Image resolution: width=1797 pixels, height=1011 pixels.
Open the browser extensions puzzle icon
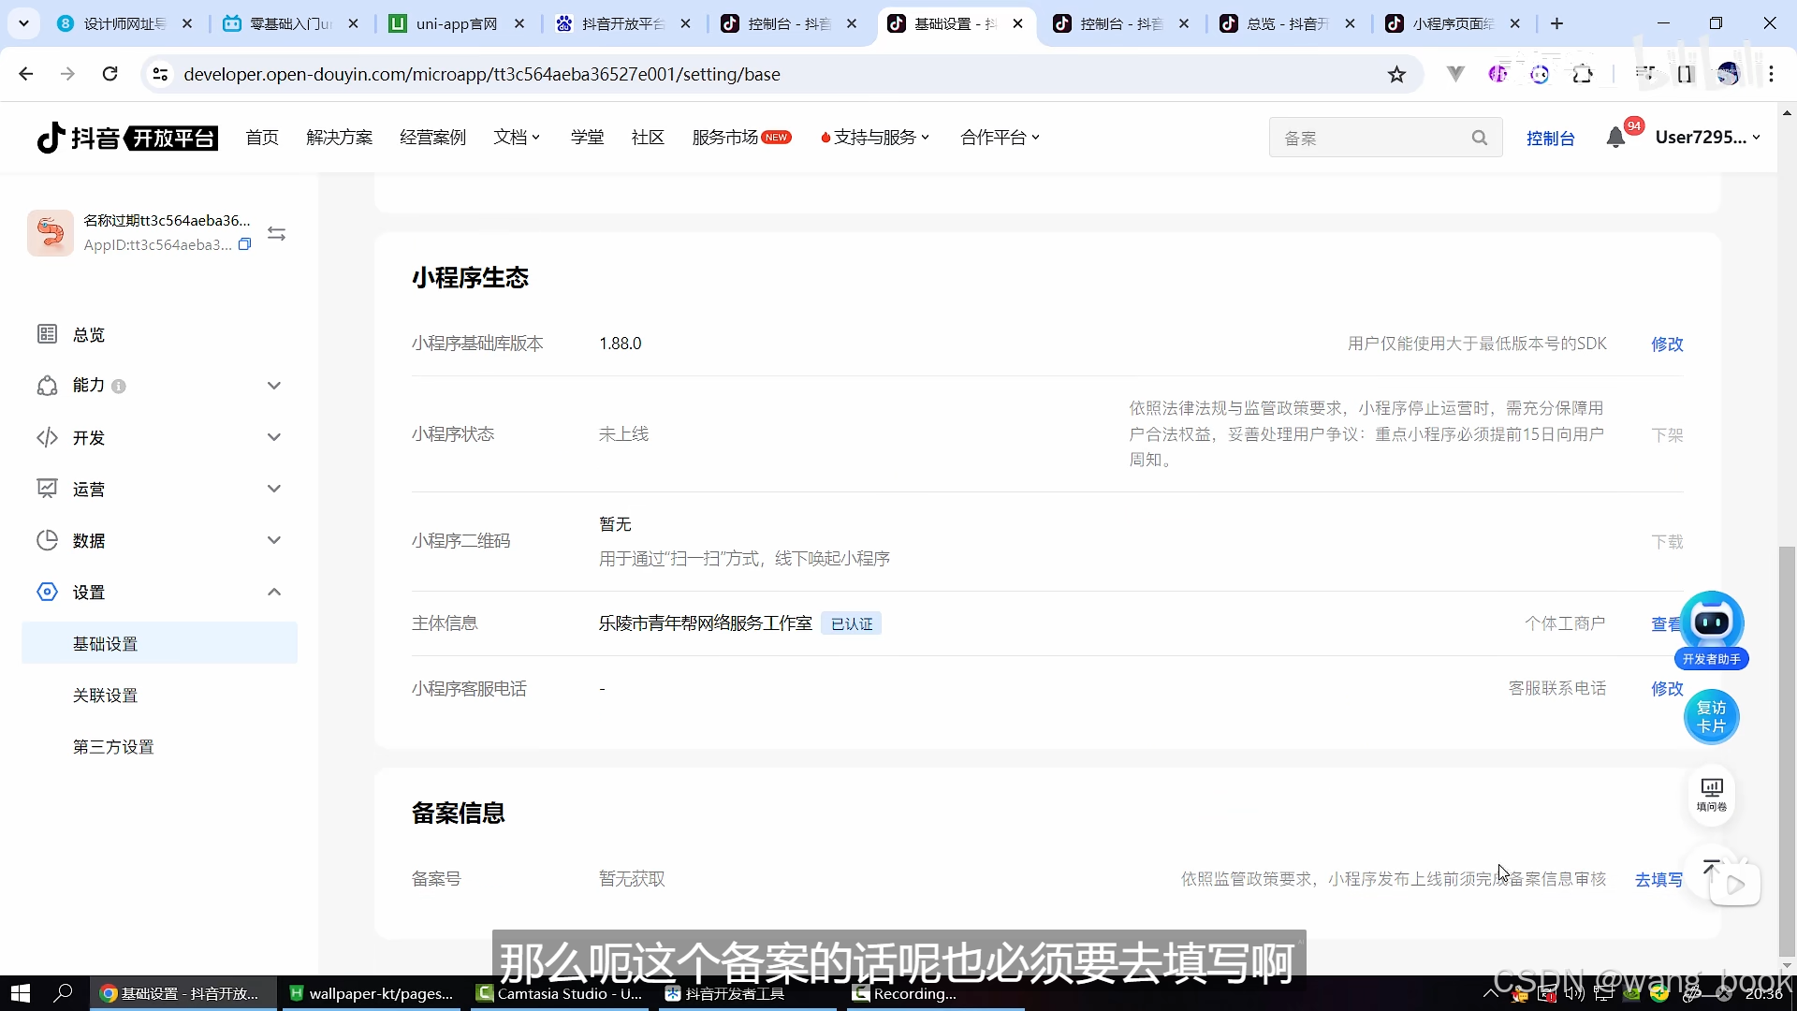(x=1583, y=74)
